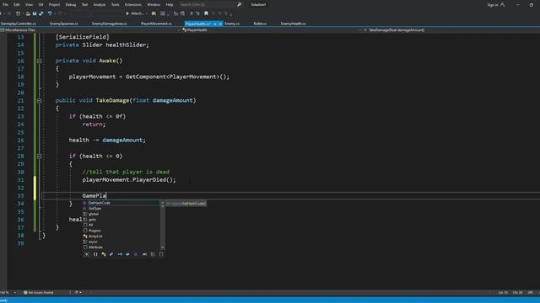
Task: Open the Extensions menu
Action: point(133,4)
